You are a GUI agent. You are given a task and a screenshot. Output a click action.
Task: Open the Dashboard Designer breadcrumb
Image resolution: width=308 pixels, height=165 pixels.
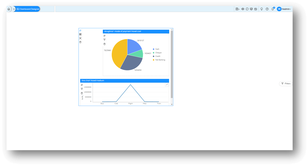coord(28,9)
